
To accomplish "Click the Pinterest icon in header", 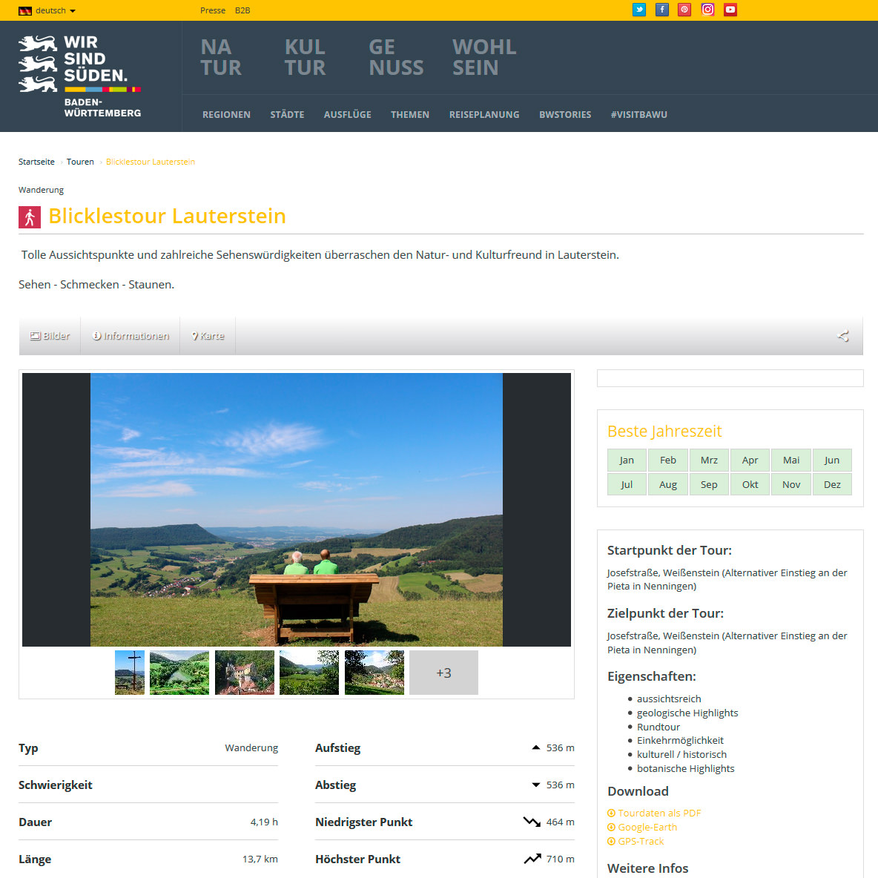I will [x=684, y=10].
